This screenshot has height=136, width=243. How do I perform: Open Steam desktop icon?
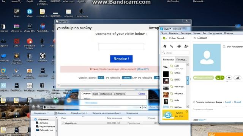pos(16,13)
